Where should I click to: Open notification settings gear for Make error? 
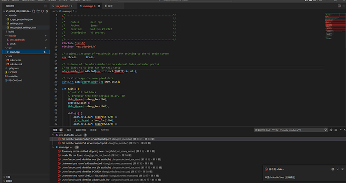tap(333, 169)
